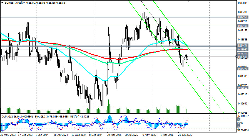Click the 0.82085 value on price scale
249x138 pixels.
pyautogui.click(x=243, y=113)
